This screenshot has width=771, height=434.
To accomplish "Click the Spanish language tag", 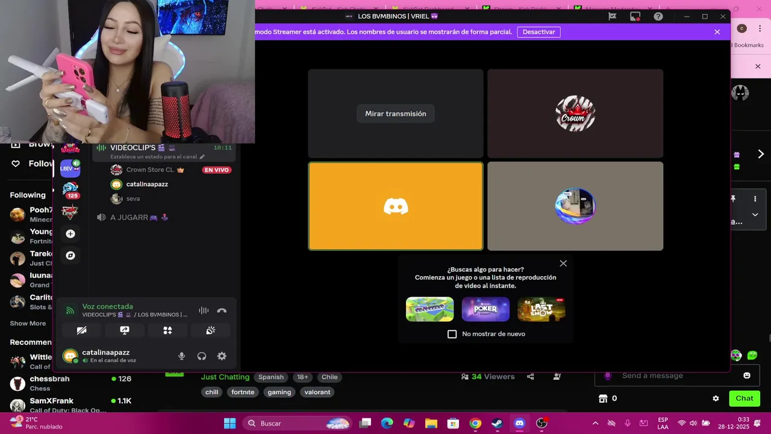I will [271, 377].
